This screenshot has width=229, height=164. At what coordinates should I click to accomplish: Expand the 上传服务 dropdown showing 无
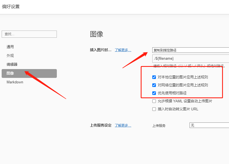(209, 125)
